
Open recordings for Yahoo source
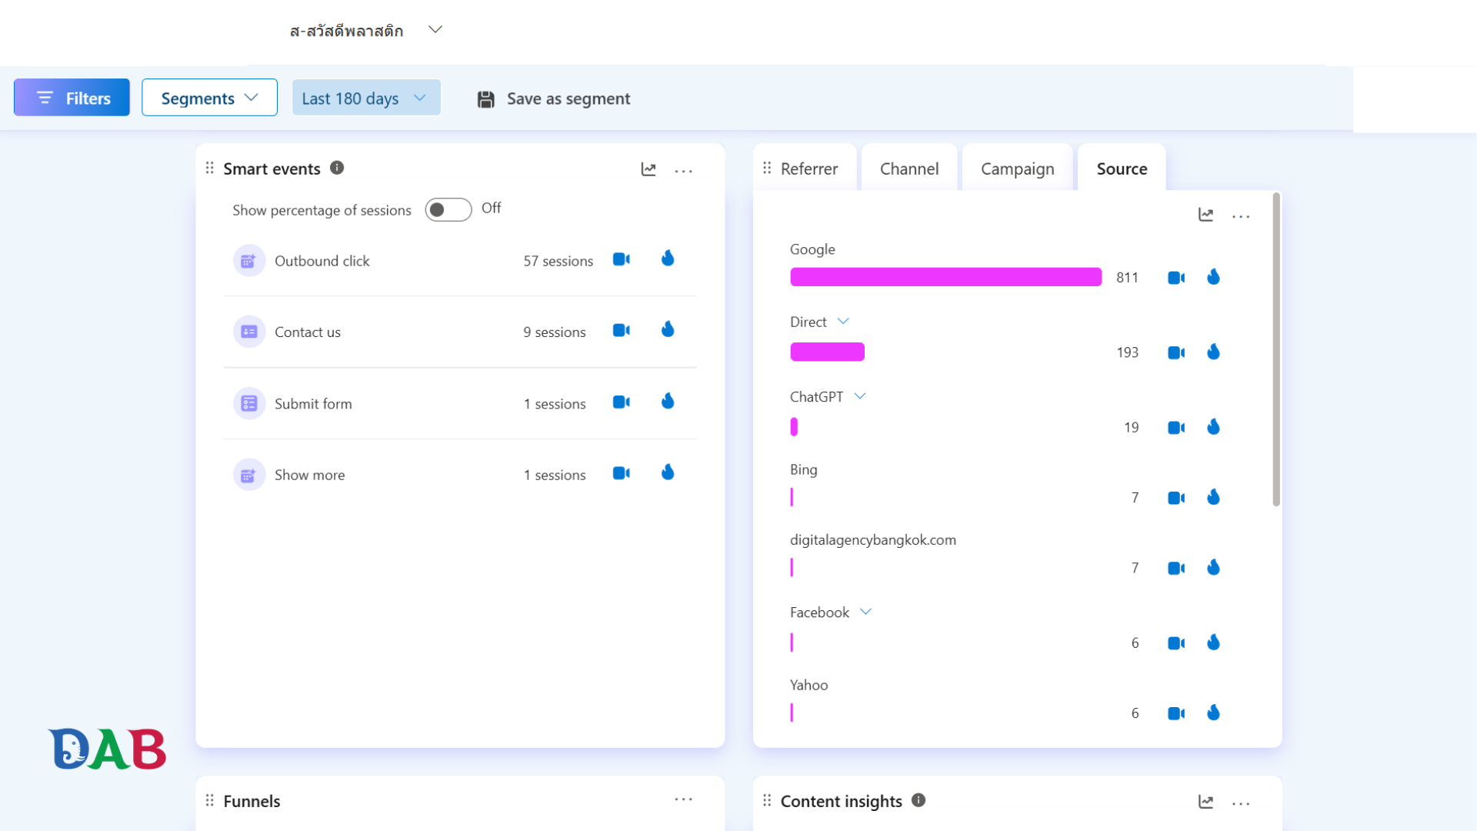(x=1176, y=714)
